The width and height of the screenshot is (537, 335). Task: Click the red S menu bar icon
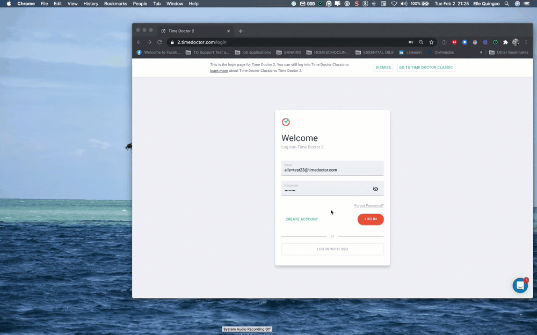click(x=357, y=4)
